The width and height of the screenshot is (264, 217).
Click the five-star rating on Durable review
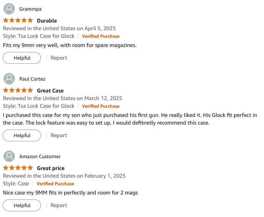[x=18, y=20]
